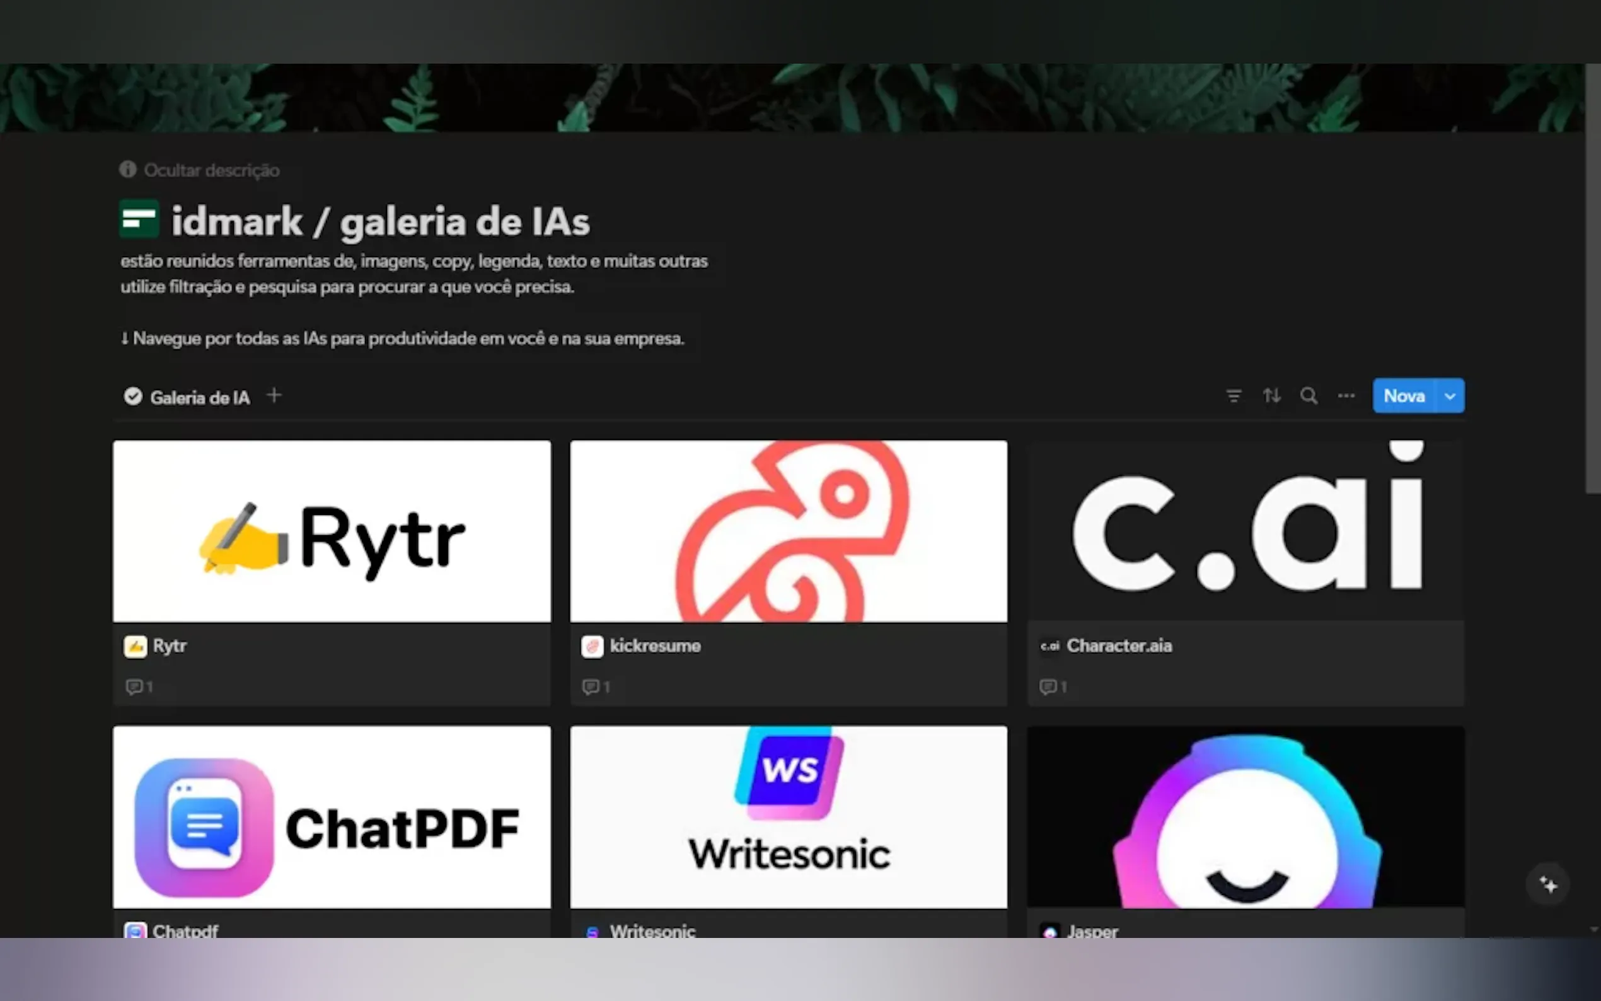Click the blue Nova button
This screenshot has height=1001, width=1601.
(1403, 396)
